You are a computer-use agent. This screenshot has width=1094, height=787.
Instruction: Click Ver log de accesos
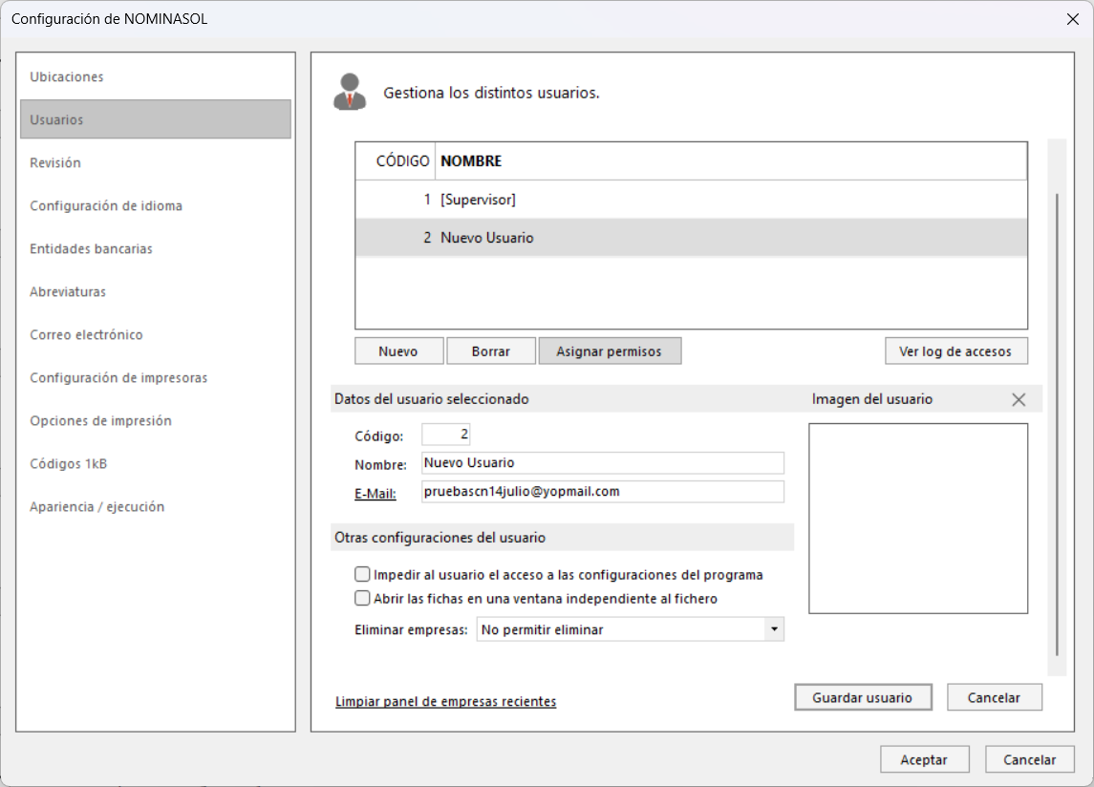(955, 351)
